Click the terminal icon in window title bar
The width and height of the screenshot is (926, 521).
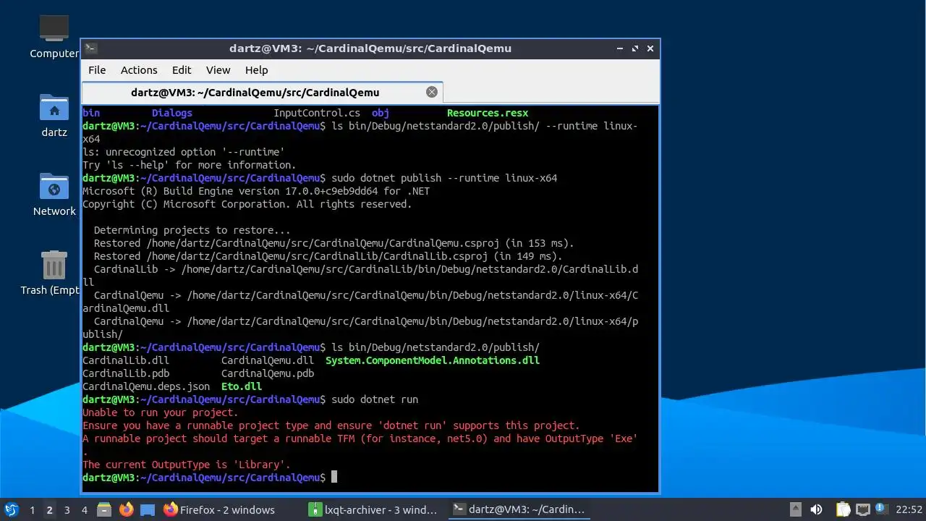pyautogui.click(x=90, y=48)
